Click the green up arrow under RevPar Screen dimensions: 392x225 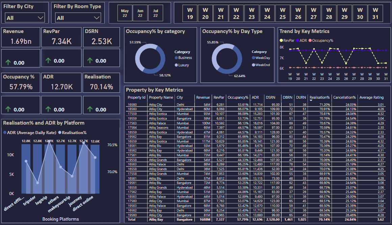point(48,61)
